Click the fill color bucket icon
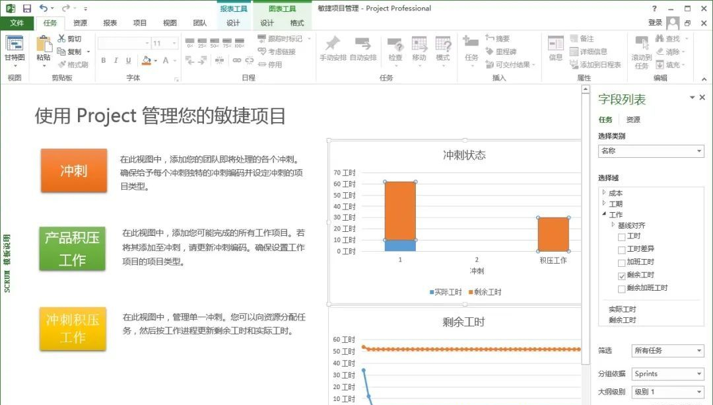This screenshot has width=713, height=405. click(147, 60)
